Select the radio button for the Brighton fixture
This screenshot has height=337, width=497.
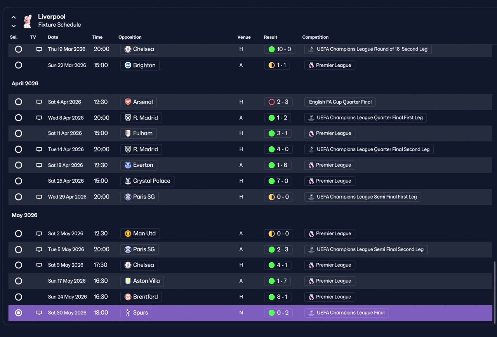point(18,65)
